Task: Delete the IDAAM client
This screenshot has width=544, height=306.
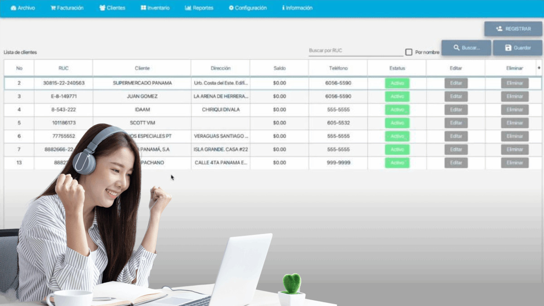Action: click(x=515, y=110)
